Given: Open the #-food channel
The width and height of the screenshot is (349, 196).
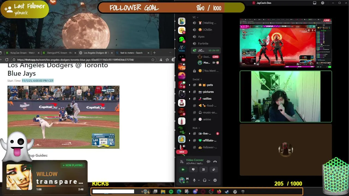Looking at the screenshot, I should 206,106.
